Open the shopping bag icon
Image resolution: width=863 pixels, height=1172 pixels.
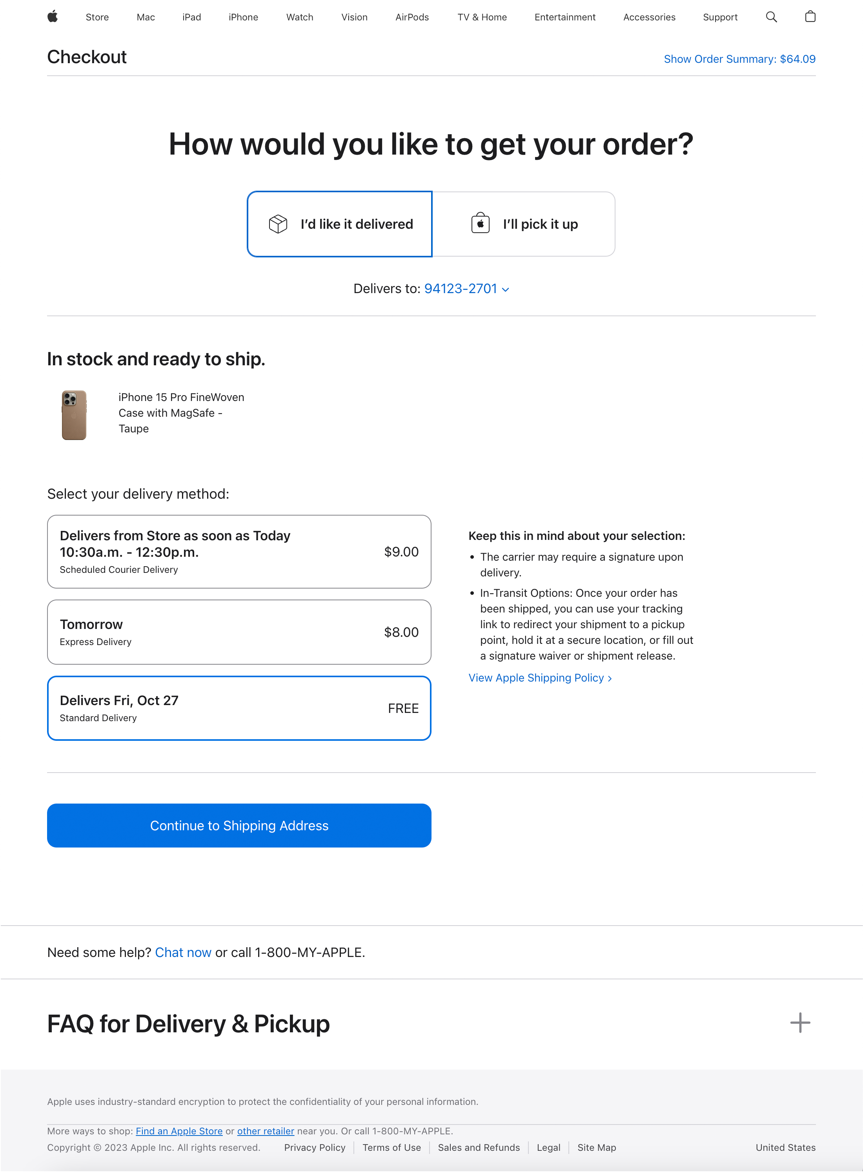pos(810,17)
